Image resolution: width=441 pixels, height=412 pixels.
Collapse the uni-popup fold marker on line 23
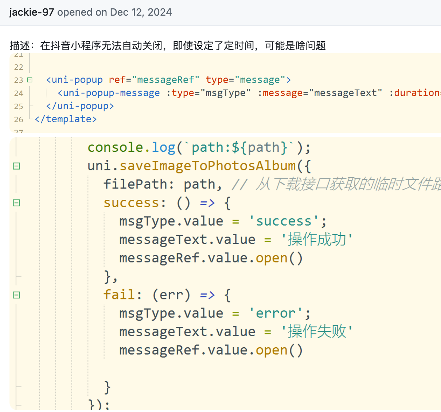pos(30,80)
